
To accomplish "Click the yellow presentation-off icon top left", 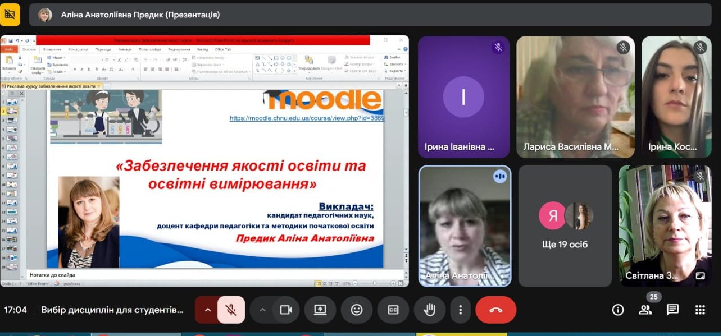I will 10,15.
